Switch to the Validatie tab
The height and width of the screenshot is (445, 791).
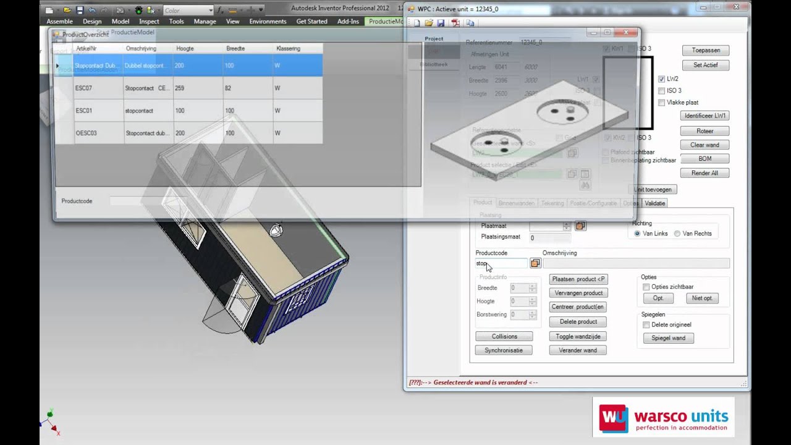coord(654,203)
